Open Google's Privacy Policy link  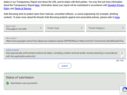point(116,5)
